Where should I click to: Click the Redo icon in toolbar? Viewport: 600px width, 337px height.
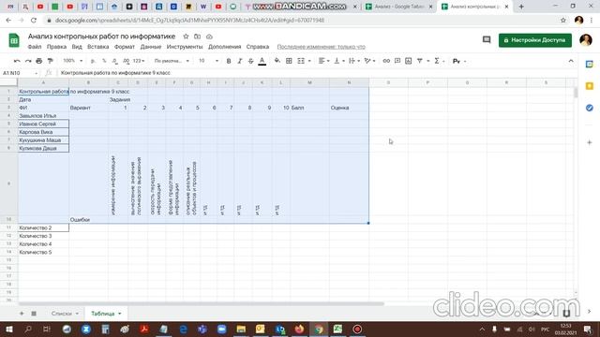(28, 61)
